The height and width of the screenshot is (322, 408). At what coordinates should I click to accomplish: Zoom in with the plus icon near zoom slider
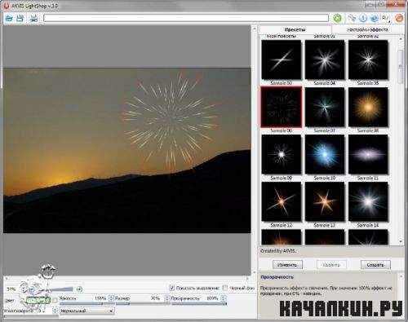tap(79, 289)
